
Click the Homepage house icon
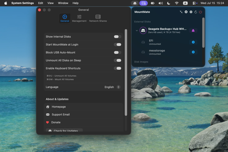[x=48, y=107]
